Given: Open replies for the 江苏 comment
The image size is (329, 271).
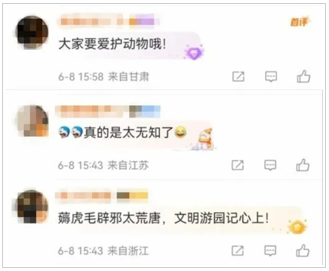Looking at the screenshot, I should 270,165.
